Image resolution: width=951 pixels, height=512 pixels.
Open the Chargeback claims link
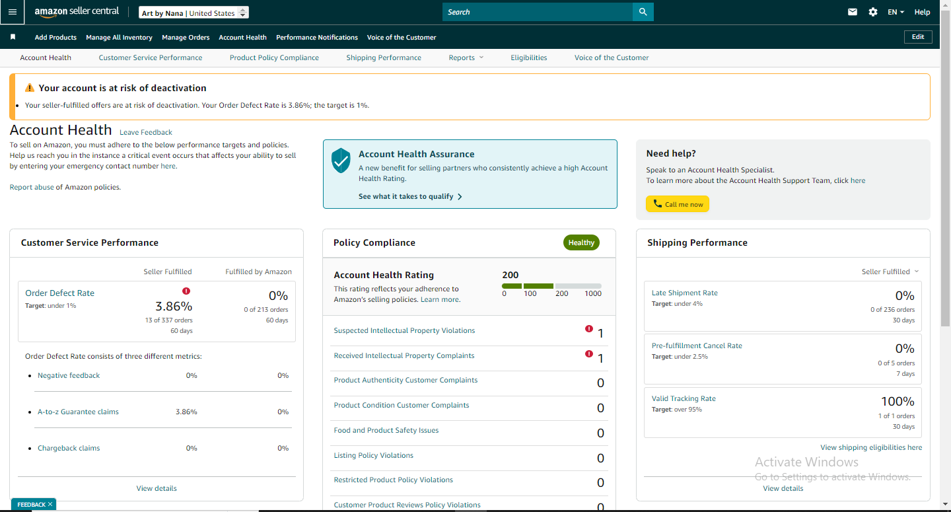tap(69, 448)
